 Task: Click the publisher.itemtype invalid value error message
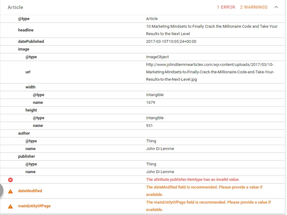point(193,180)
